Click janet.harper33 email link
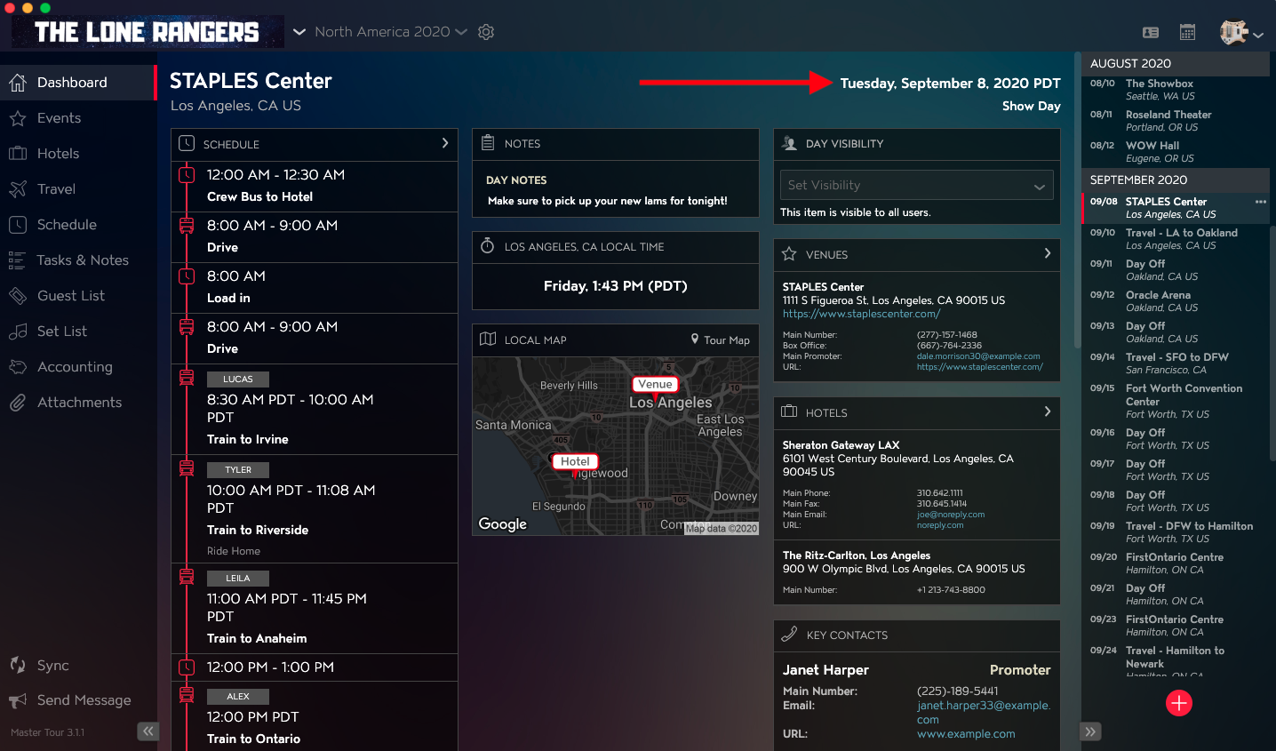 984,713
